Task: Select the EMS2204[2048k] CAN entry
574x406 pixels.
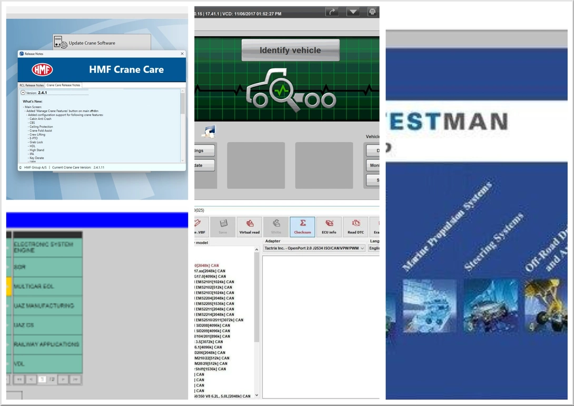Action: (214, 299)
